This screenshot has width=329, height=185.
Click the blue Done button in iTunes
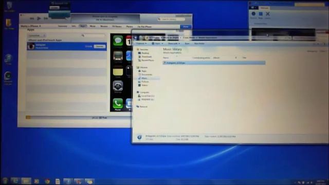(186, 27)
